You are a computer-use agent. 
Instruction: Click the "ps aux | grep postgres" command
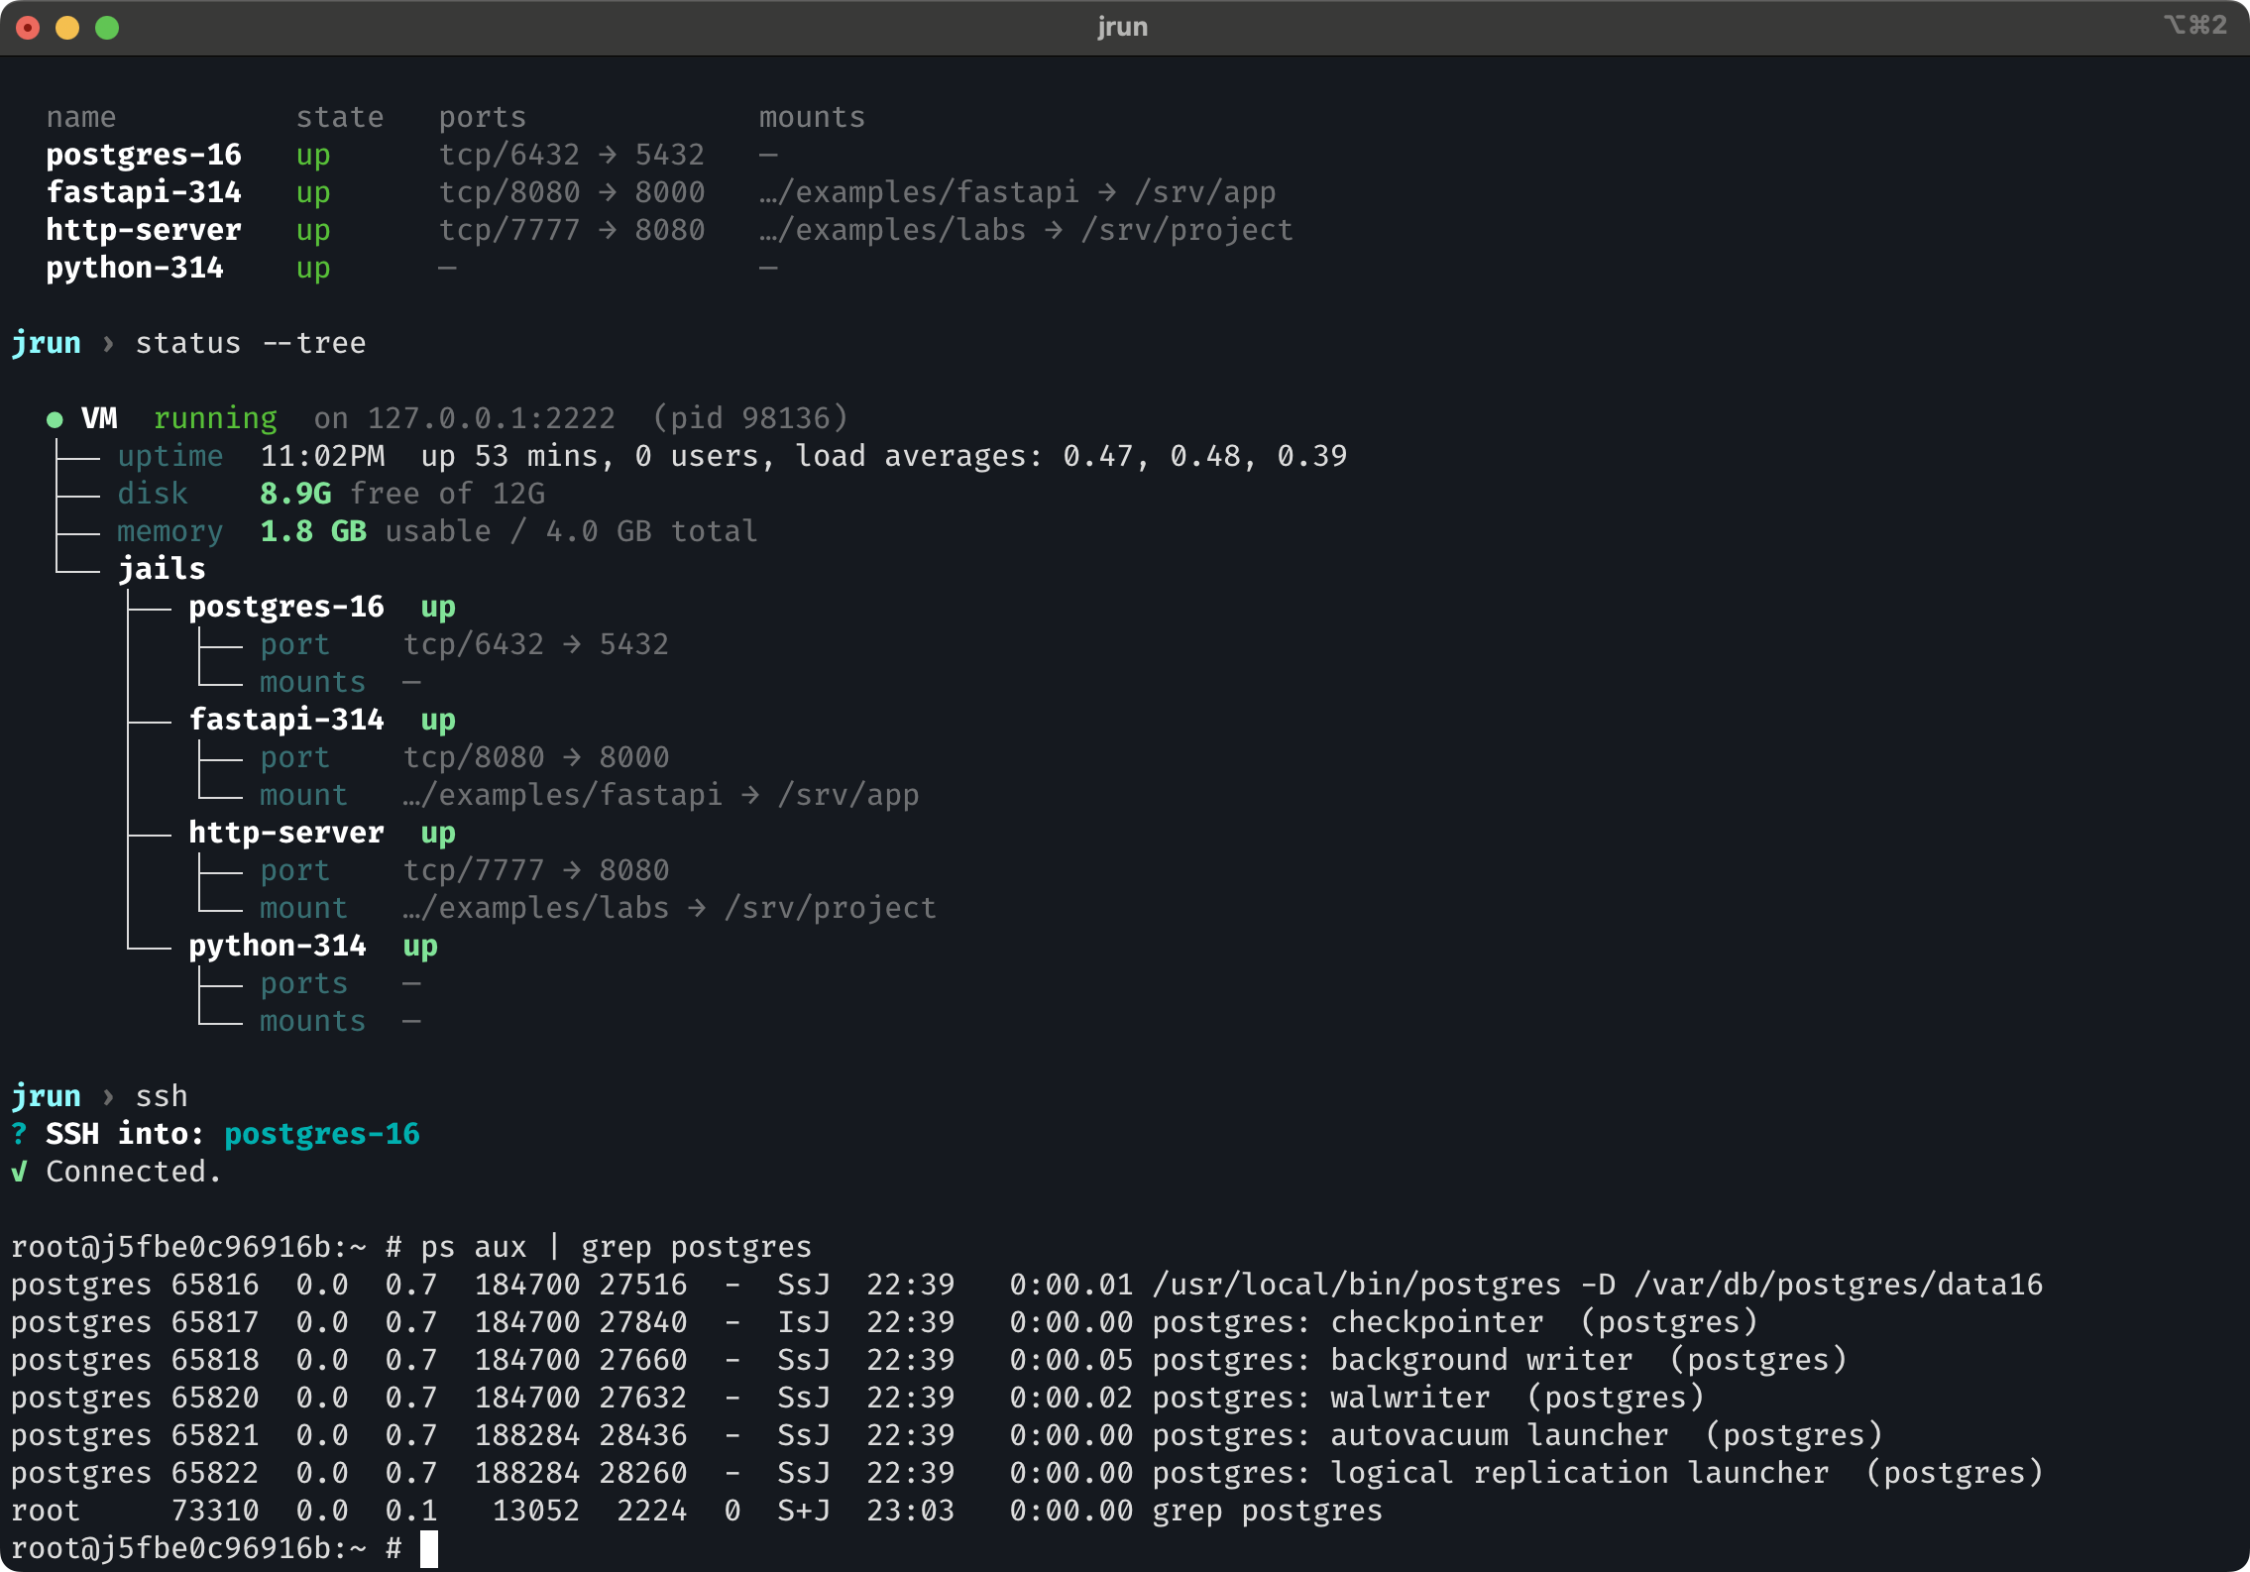[617, 1247]
